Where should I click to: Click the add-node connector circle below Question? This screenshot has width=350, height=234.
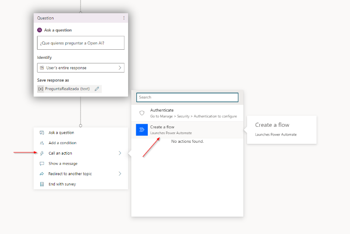(x=81, y=125)
